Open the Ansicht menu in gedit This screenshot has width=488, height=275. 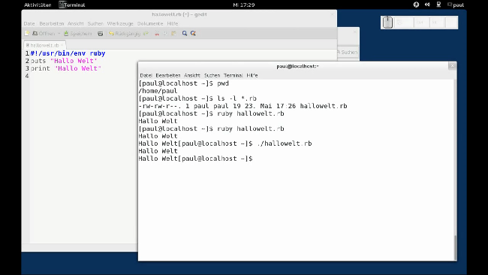76,24
